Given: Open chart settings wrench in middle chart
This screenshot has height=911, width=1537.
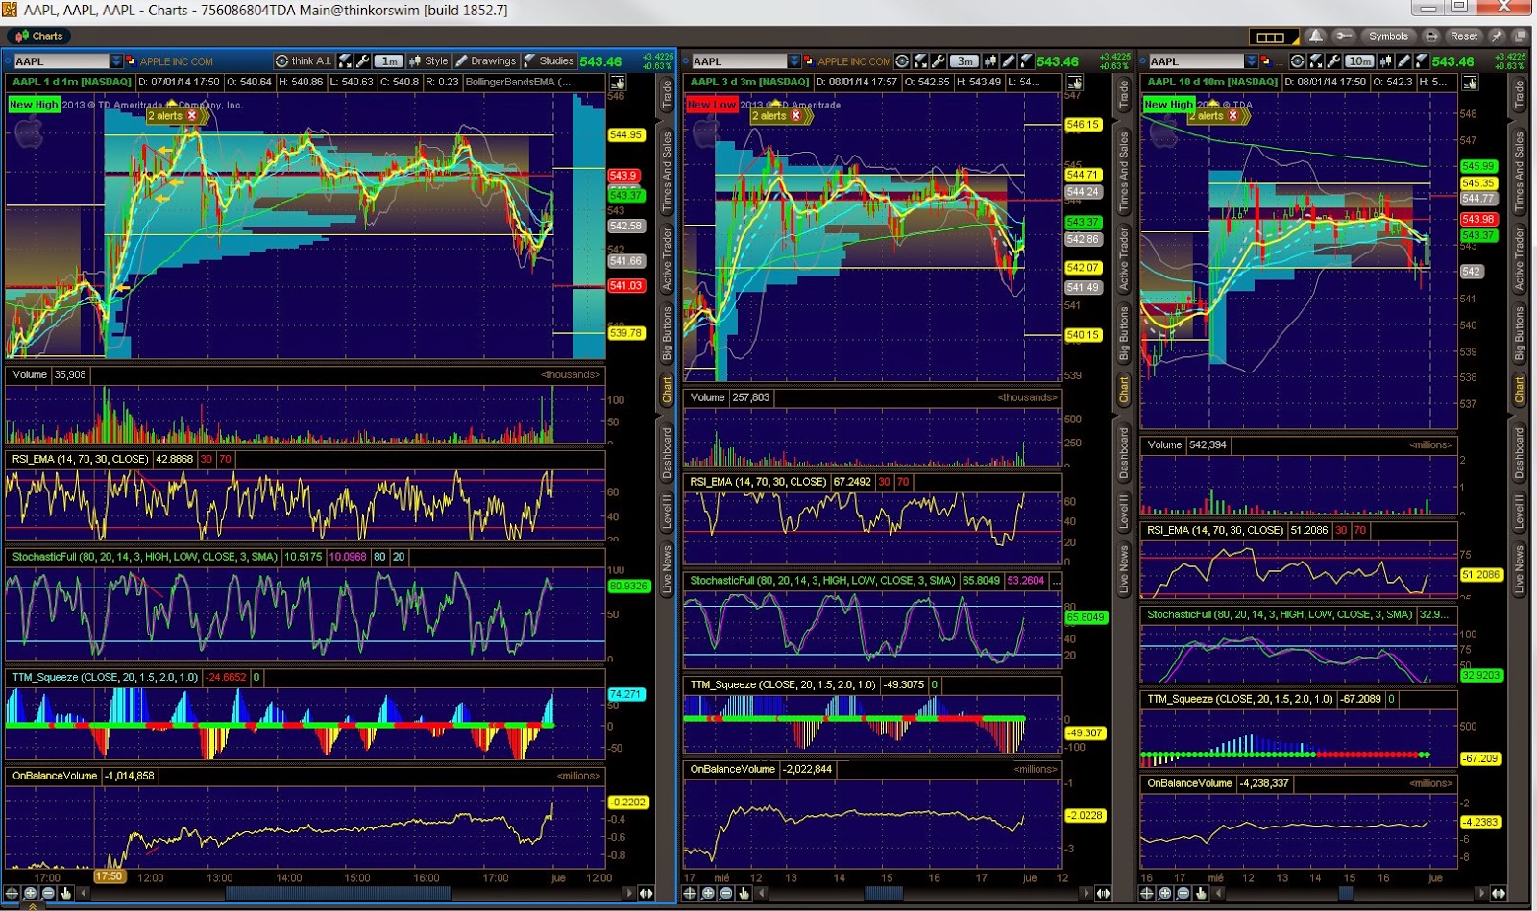Looking at the screenshot, I should pyautogui.click(x=939, y=61).
